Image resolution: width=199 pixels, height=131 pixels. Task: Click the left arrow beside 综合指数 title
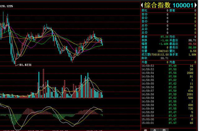142,5
